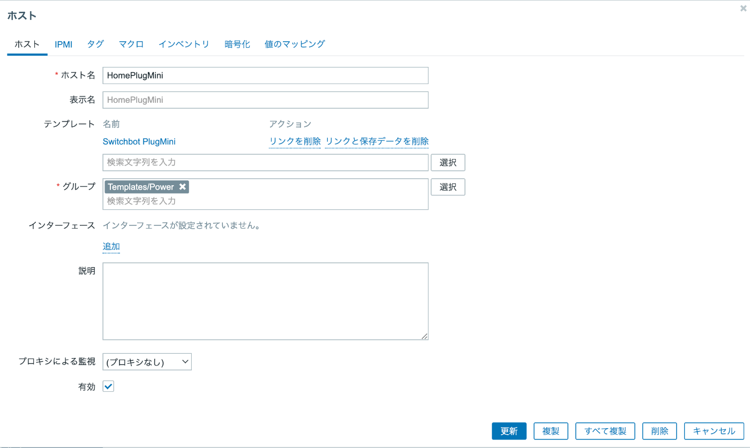Click the 複製 button
This screenshot has width=750, height=448.
[x=551, y=431]
